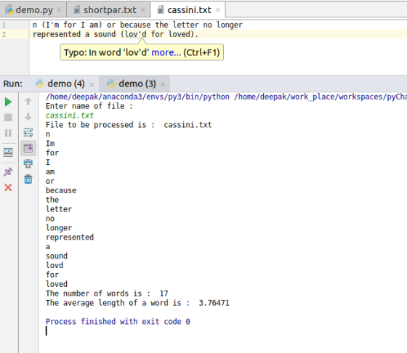
Task: Close the demo (3) run tab
Action: click(x=163, y=84)
